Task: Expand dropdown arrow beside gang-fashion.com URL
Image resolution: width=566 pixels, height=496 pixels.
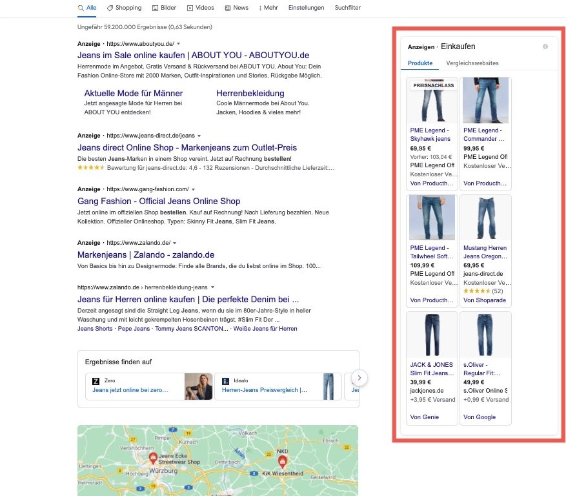Action: pyautogui.click(x=193, y=189)
